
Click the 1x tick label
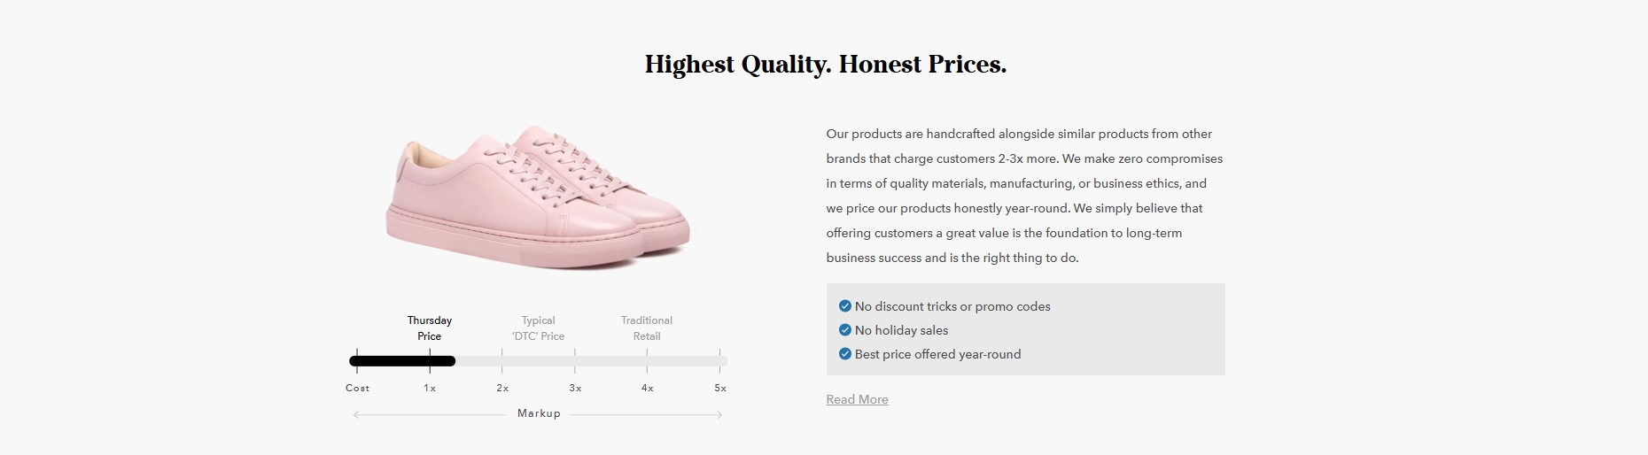430,388
